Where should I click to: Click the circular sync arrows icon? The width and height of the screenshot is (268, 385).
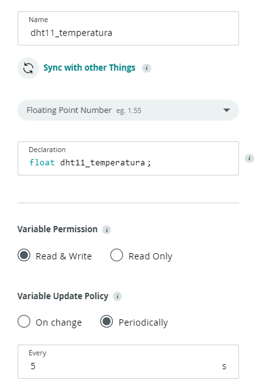28,68
